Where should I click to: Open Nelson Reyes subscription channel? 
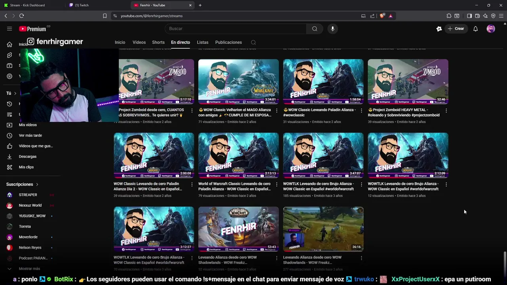point(30,247)
